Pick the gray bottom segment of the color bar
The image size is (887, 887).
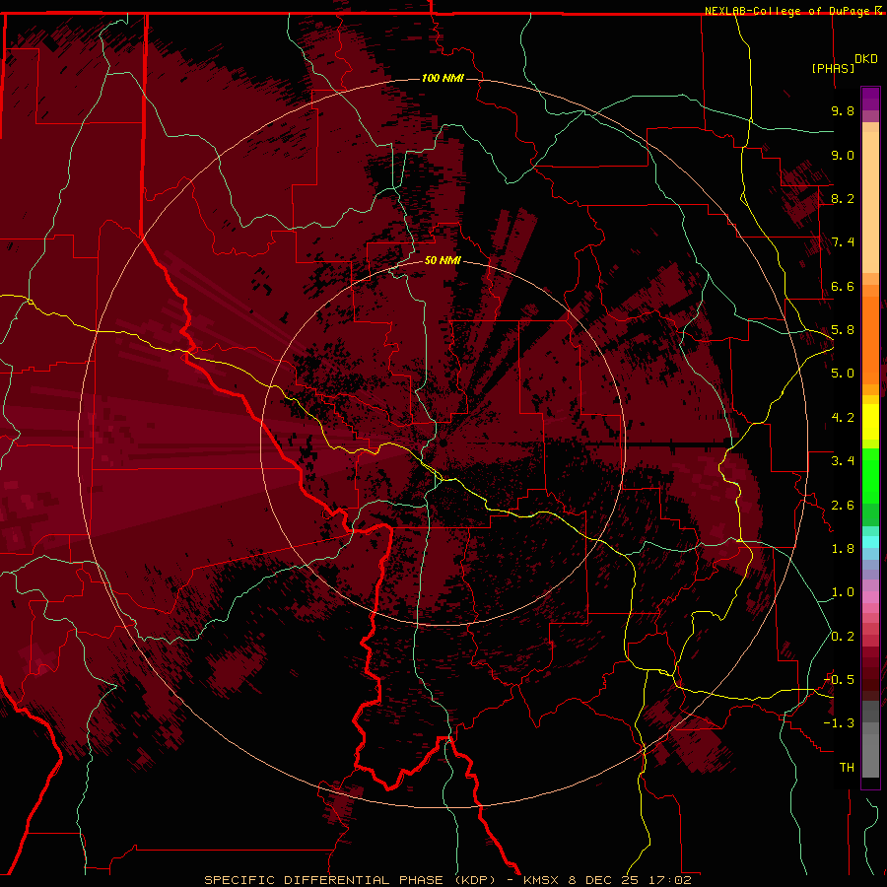pos(870,755)
